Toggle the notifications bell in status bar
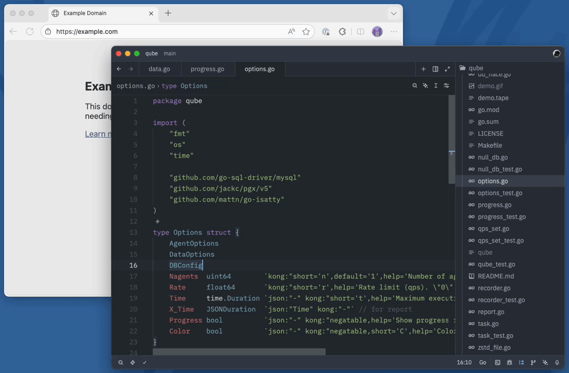Viewport: 569px width, 373px height. (557, 362)
